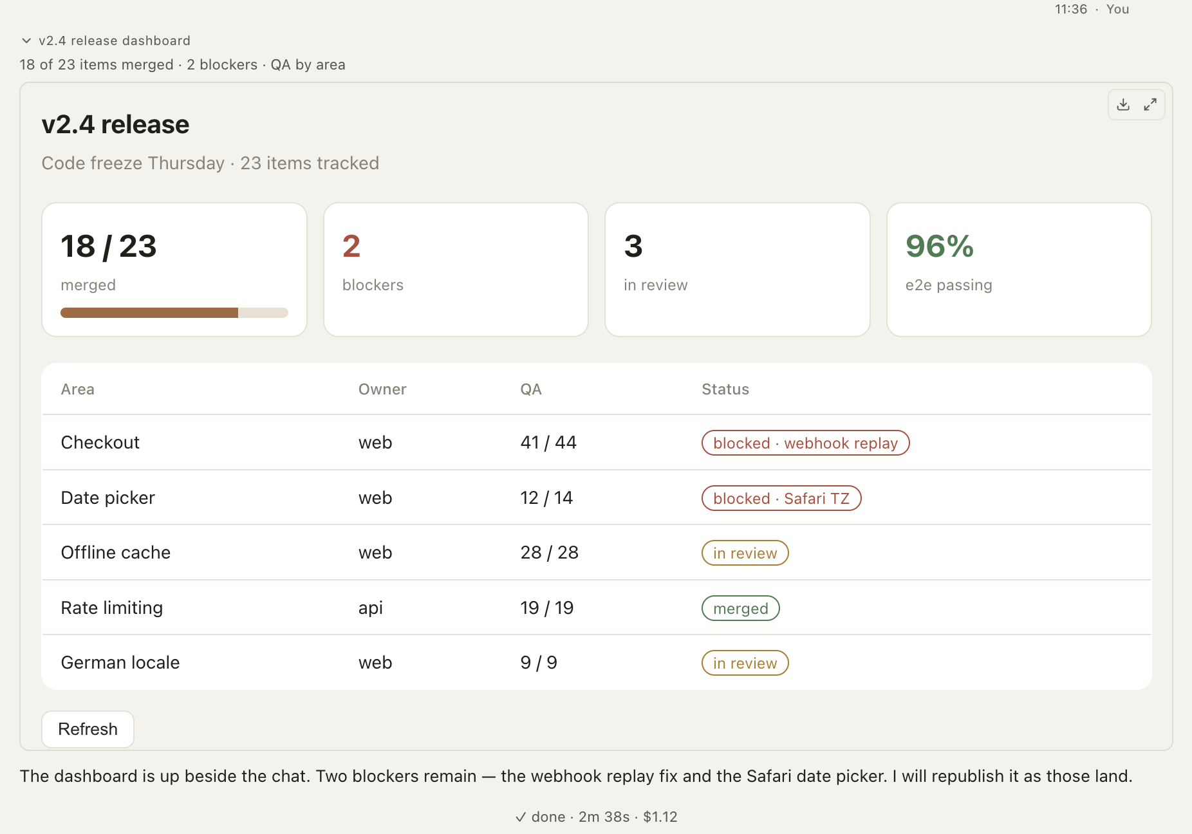Click the '41 / 44' QA value
The height and width of the screenshot is (834, 1192).
(548, 443)
